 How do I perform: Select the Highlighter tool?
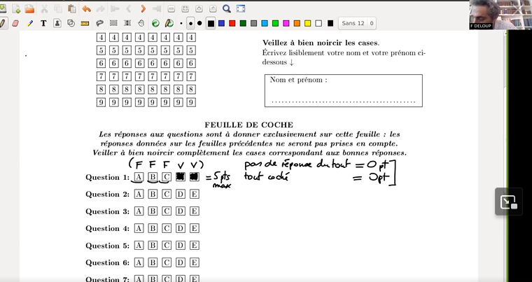30,23
